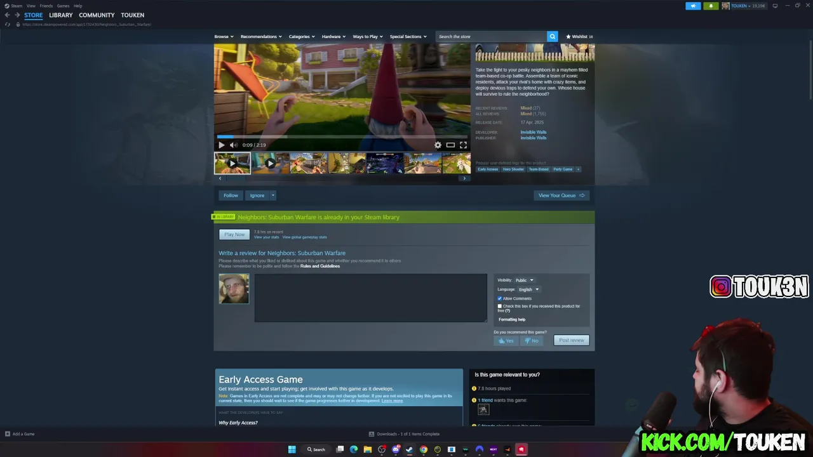The height and width of the screenshot is (457, 813).
Task: Submit with the Post review button
Action: pos(572,340)
